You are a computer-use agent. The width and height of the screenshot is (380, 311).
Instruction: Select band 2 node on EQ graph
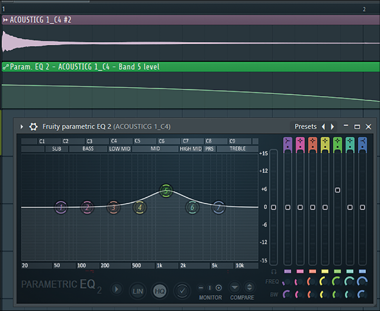pyautogui.click(x=87, y=207)
